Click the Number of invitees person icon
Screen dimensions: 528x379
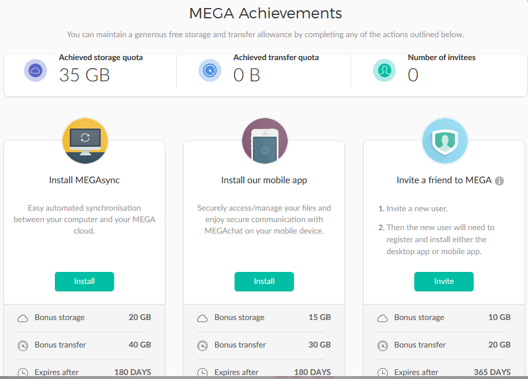(384, 70)
